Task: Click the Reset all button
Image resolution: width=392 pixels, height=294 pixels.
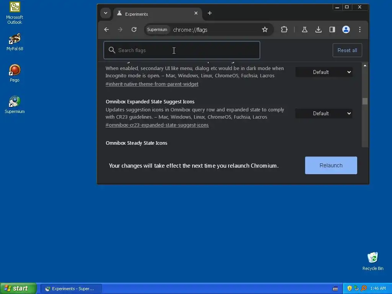Action: click(347, 50)
